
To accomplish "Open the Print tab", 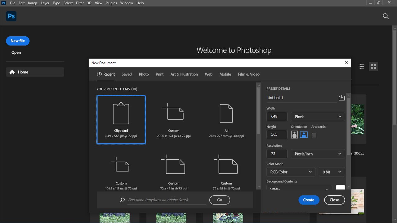I will pos(159,74).
